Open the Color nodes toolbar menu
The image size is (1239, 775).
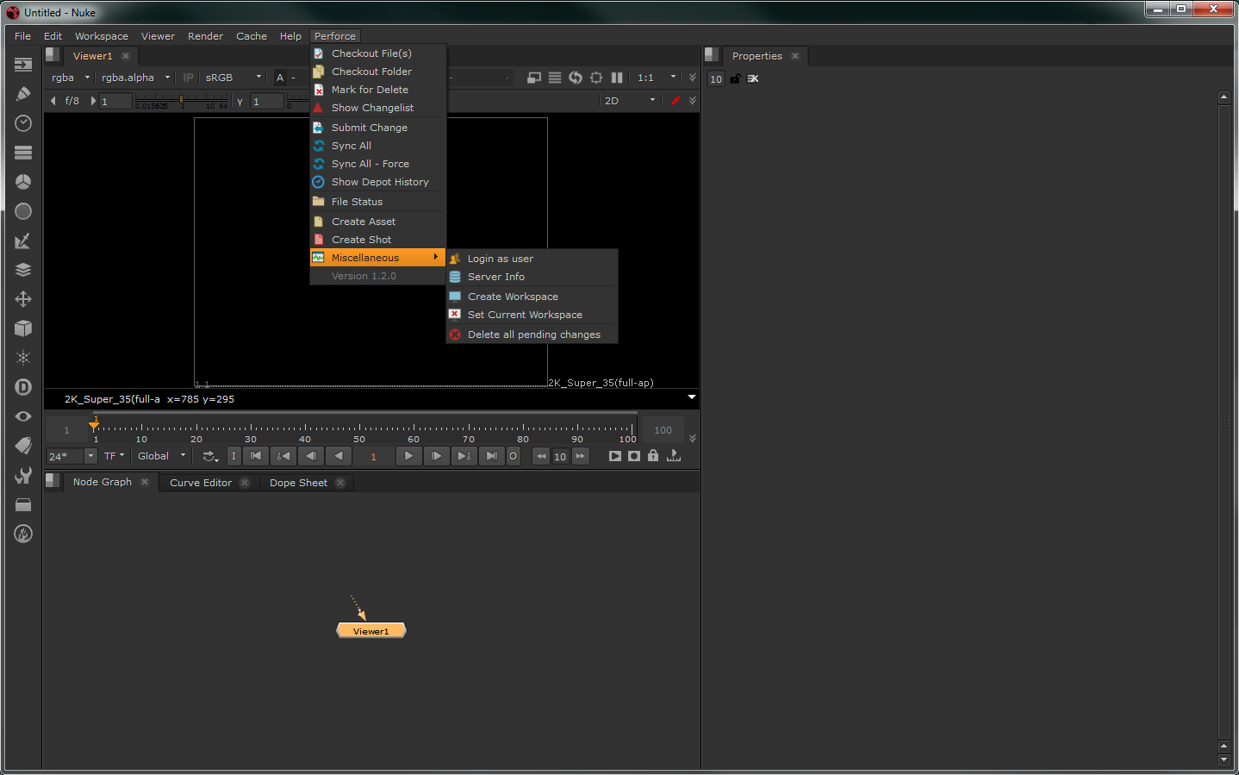pyautogui.click(x=23, y=182)
